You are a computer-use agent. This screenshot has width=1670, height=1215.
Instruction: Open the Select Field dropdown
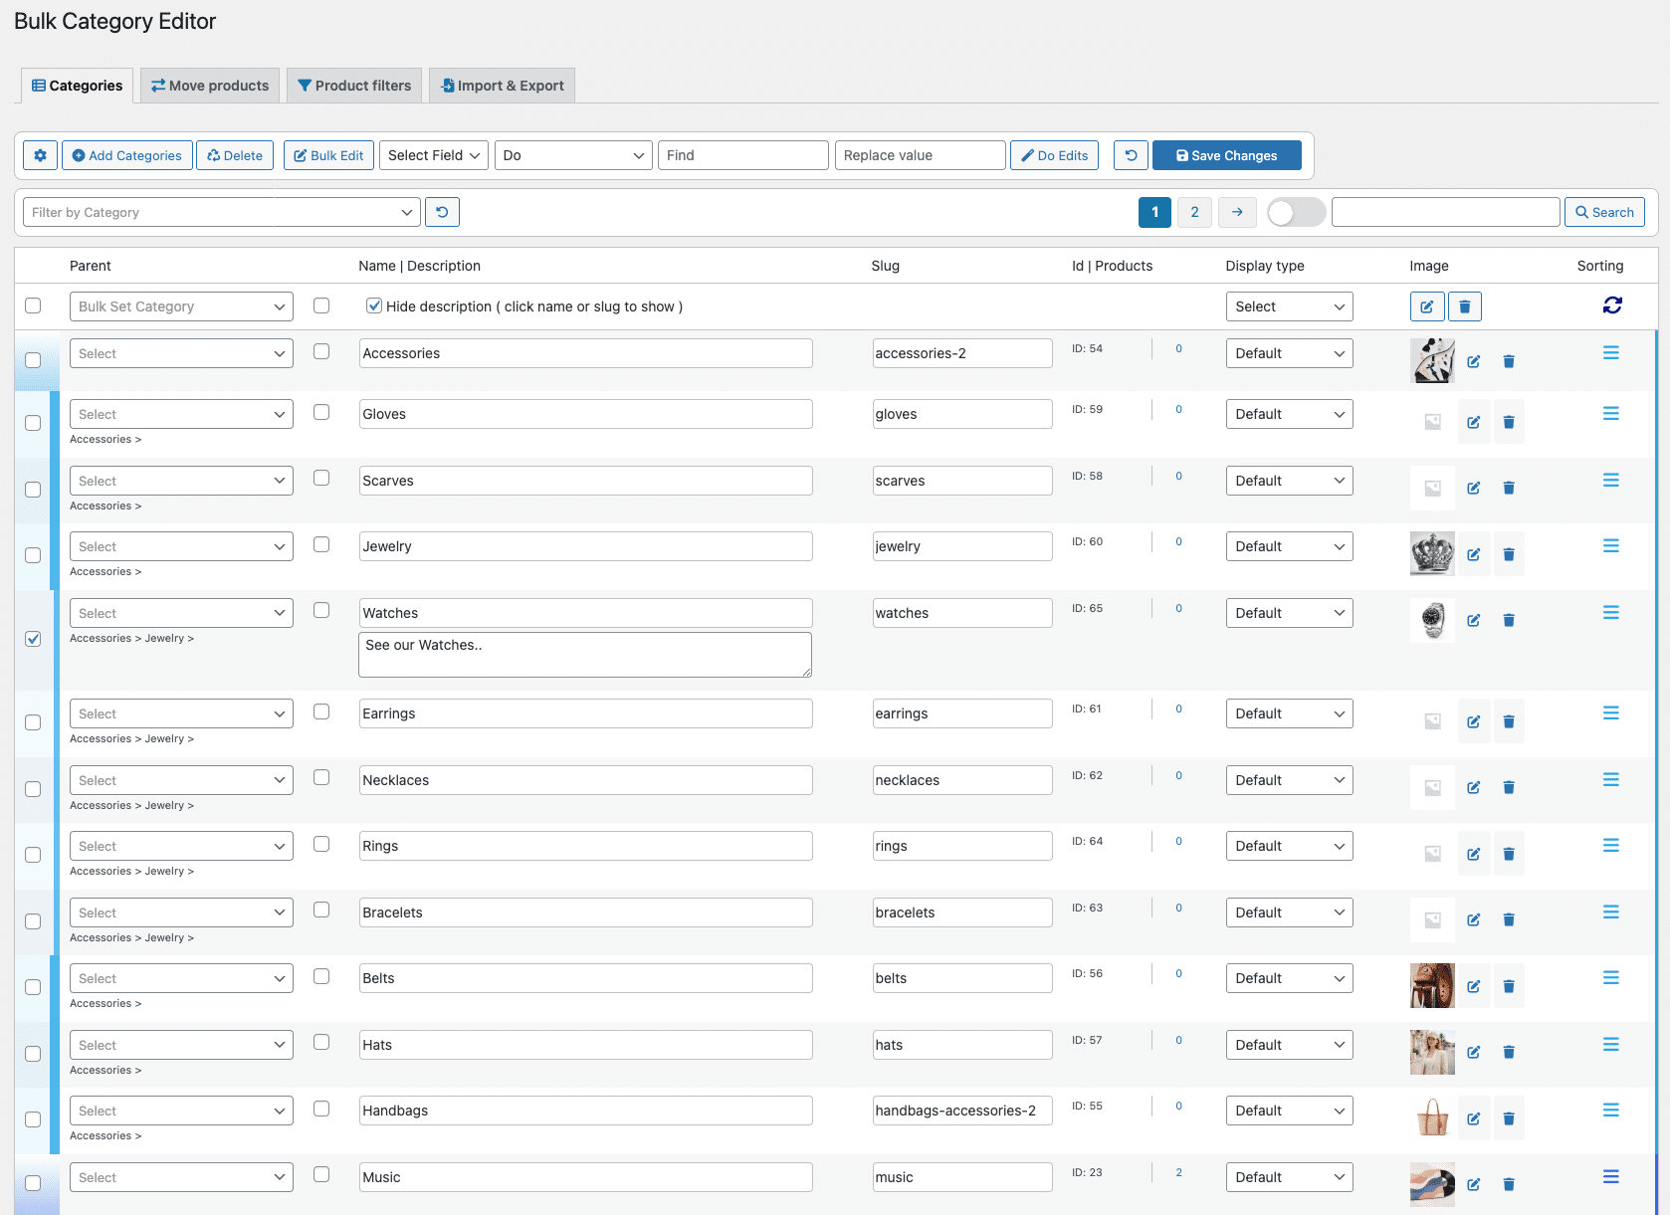click(x=433, y=155)
